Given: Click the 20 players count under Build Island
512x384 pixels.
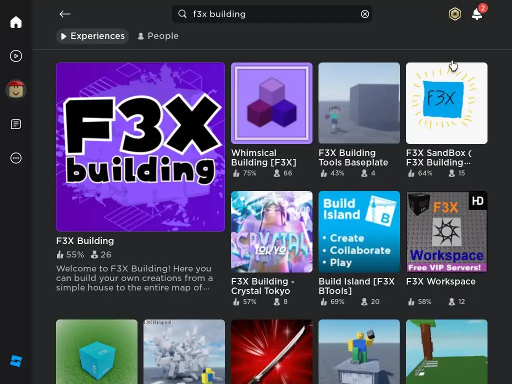Looking at the screenshot, I should coord(370,301).
